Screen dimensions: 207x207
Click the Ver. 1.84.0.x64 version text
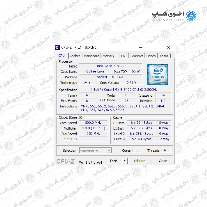[90, 162]
